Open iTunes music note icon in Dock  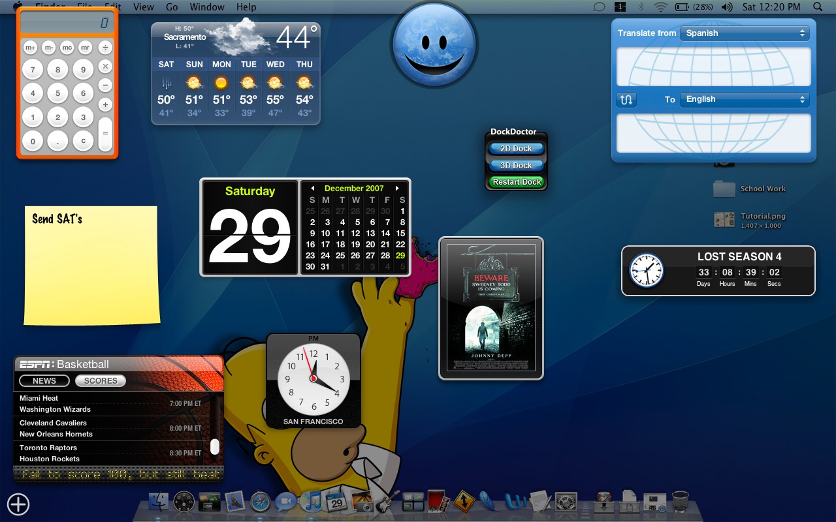(x=312, y=502)
